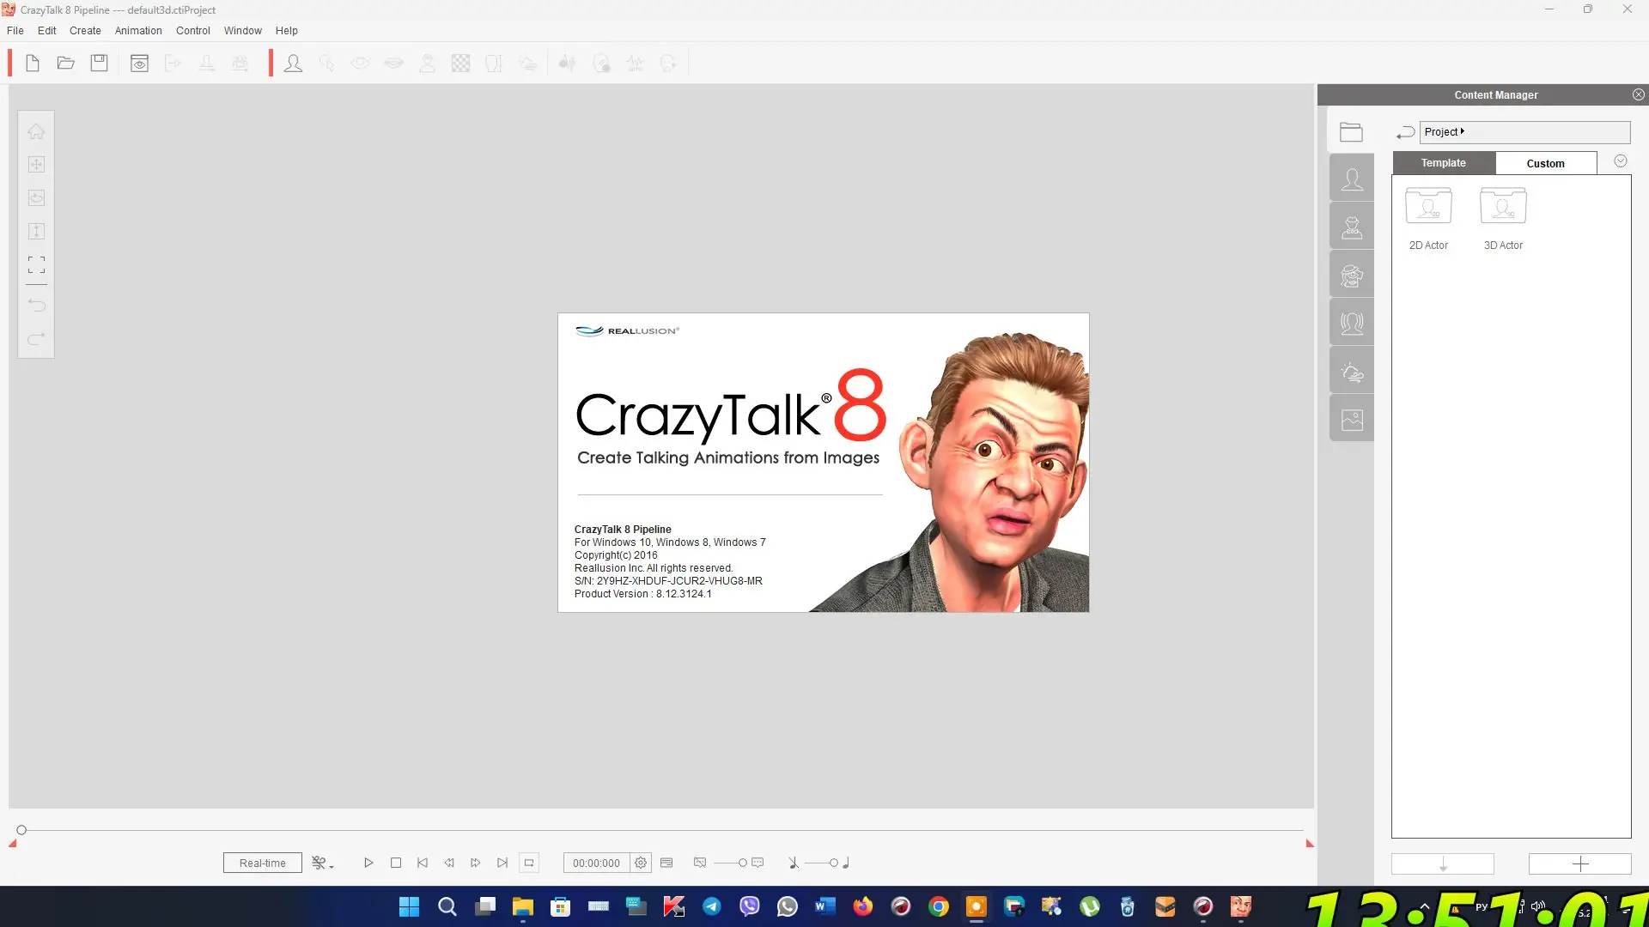The height and width of the screenshot is (927, 1649).
Task: Toggle the full screen view tool
Action: tap(36, 264)
